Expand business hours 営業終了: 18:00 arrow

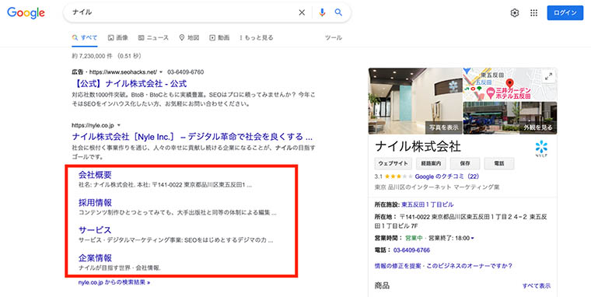[x=472, y=238]
